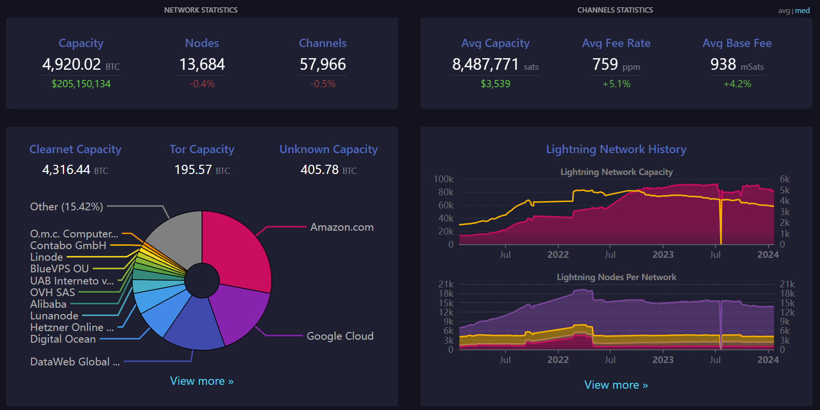Image resolution: width=820 pixels, height=410 pixels.
Task: Open View more under Lightning Network History
Action: (x=616, y=385)
